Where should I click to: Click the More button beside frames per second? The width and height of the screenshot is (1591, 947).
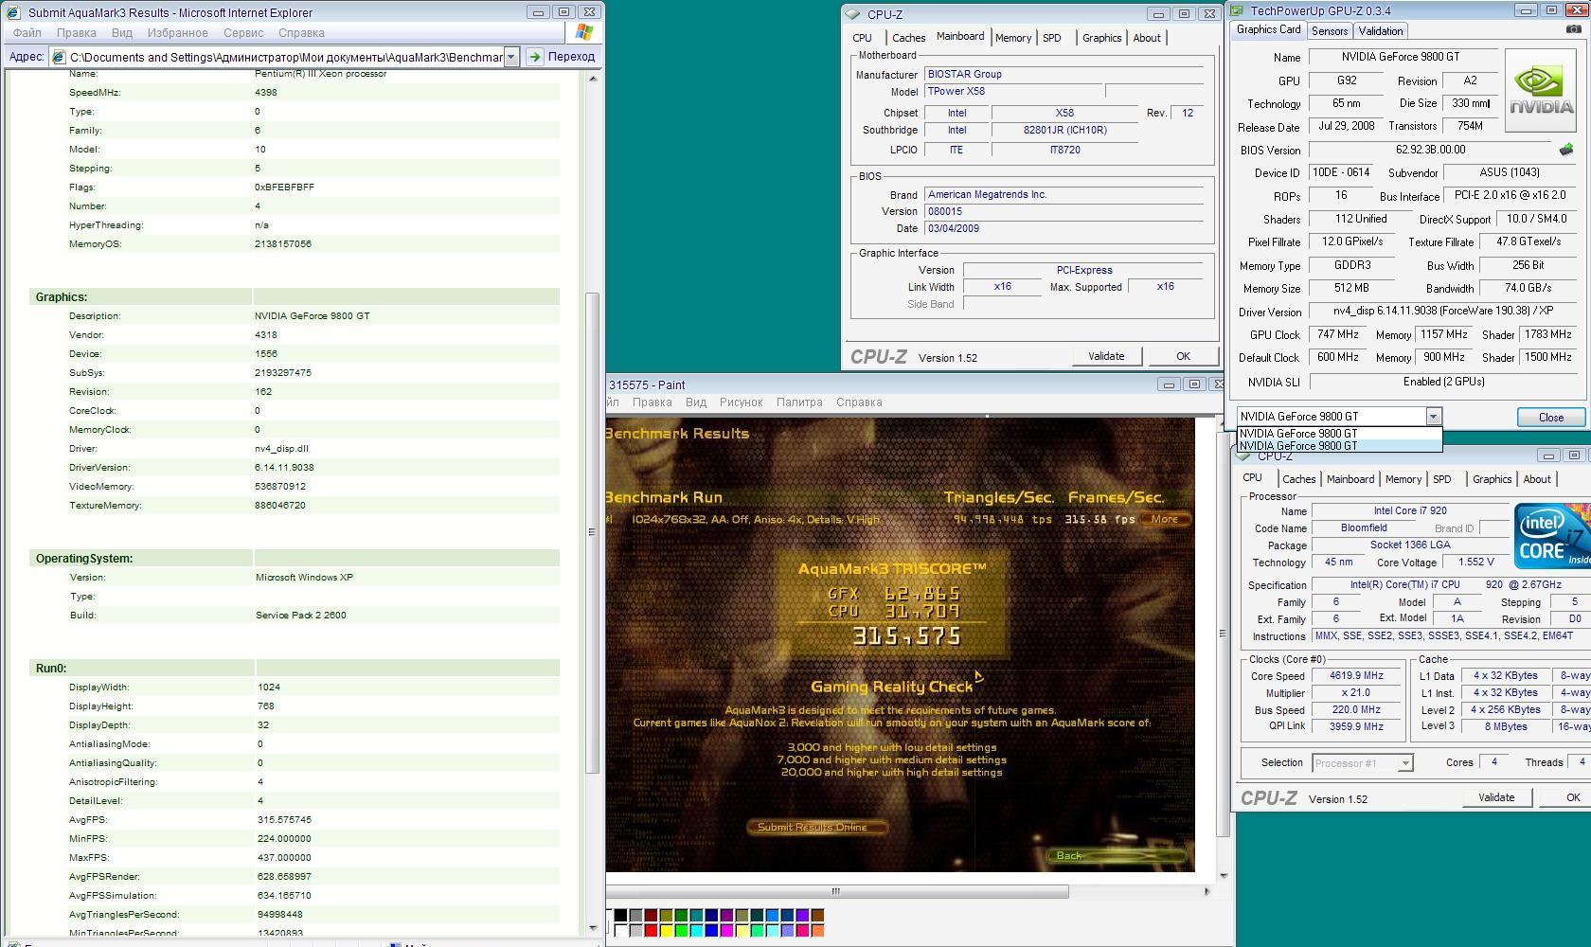(x=1165, y=519)
